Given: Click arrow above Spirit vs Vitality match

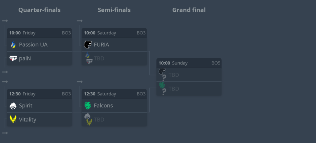Looking at the screenshot, I should pos(5,82).
